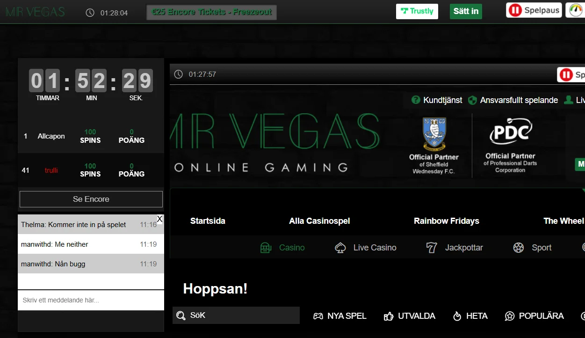Close the chat with the X
Image resolution: width=585 pixels, height=338 pixels.
[159, 219]
